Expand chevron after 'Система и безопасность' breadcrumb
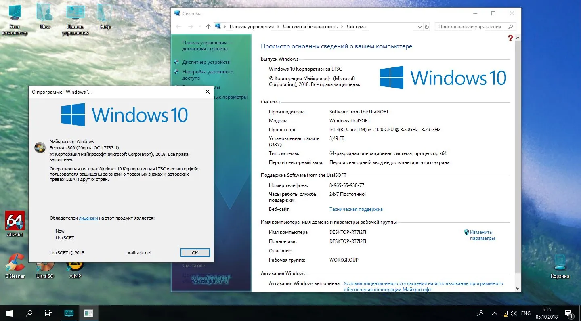 [341, 27]
